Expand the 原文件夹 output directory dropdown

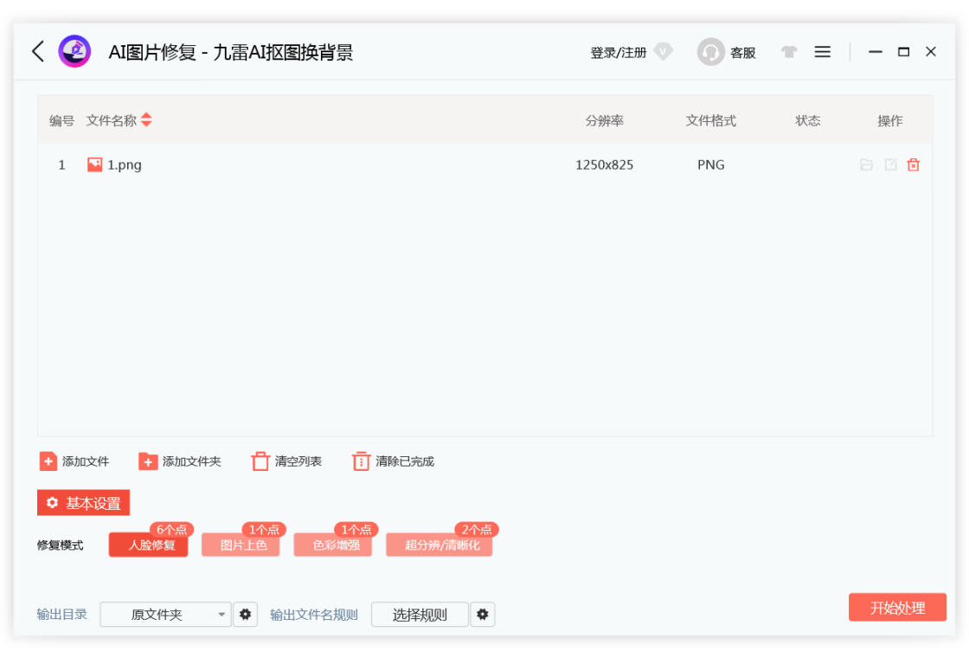click(x=221, y=615)
